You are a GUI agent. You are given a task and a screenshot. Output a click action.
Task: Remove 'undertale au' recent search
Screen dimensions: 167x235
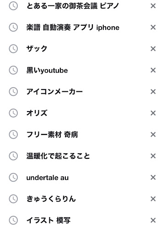[153, 178]
